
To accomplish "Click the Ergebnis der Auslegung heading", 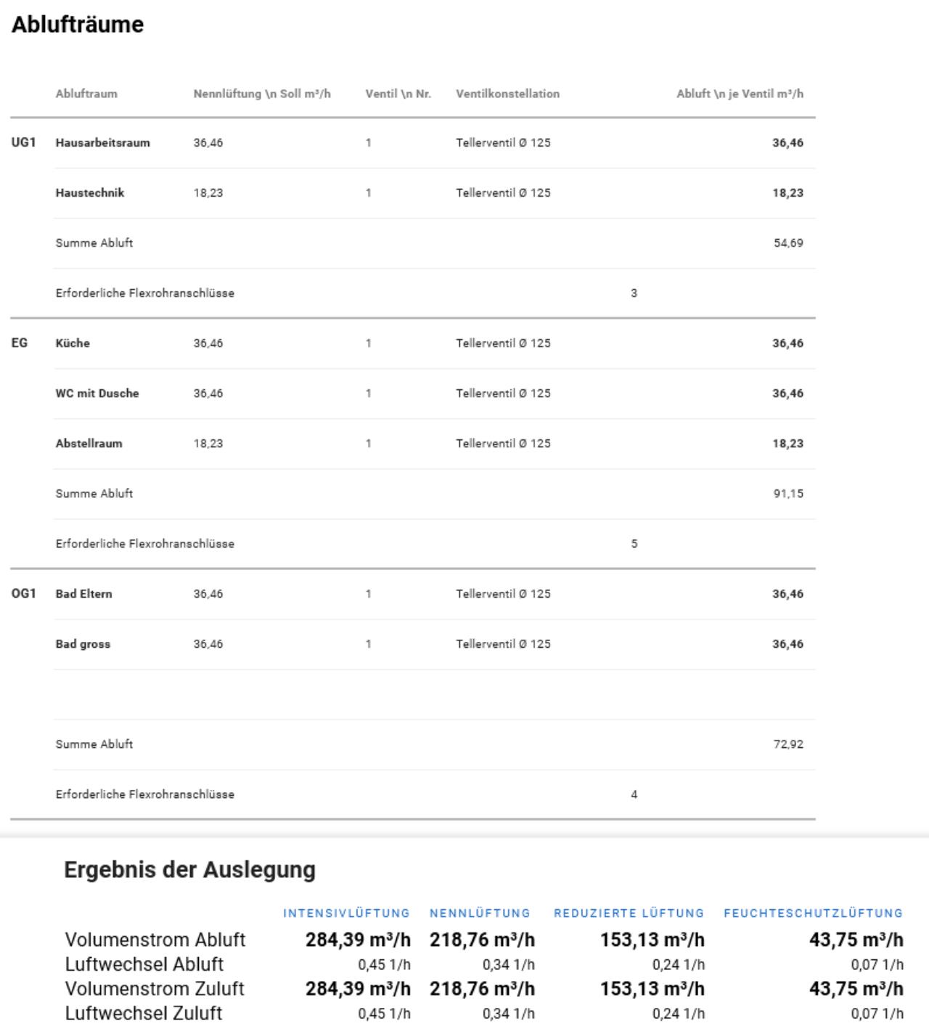I will (x=189, y=870).
